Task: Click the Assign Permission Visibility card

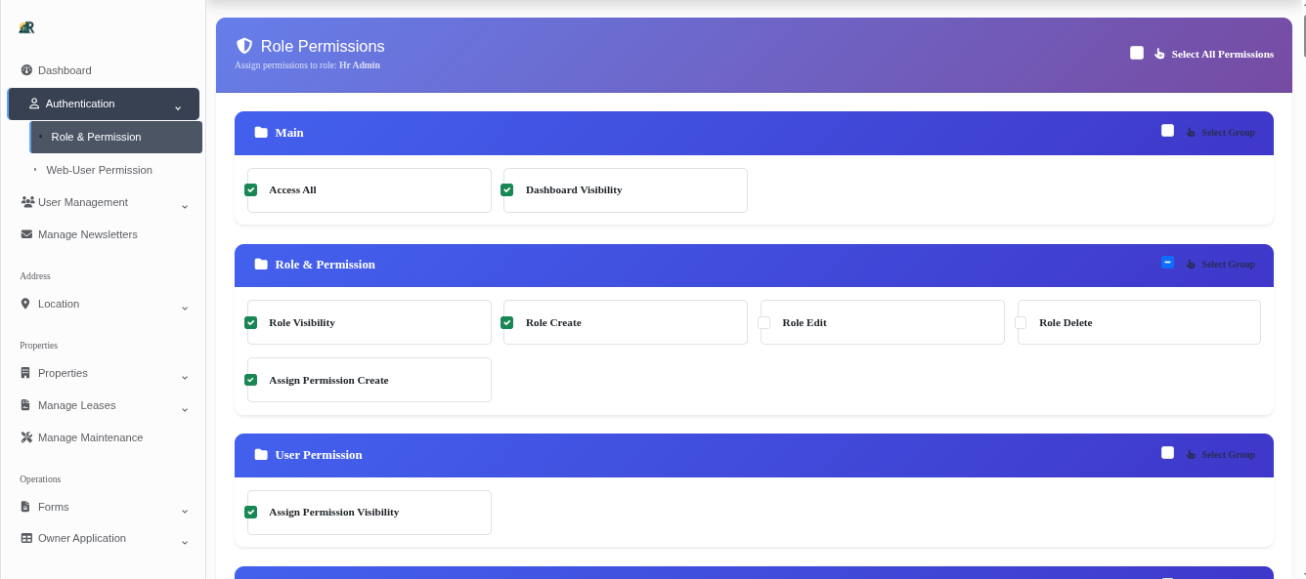Action: coord(369,513)
